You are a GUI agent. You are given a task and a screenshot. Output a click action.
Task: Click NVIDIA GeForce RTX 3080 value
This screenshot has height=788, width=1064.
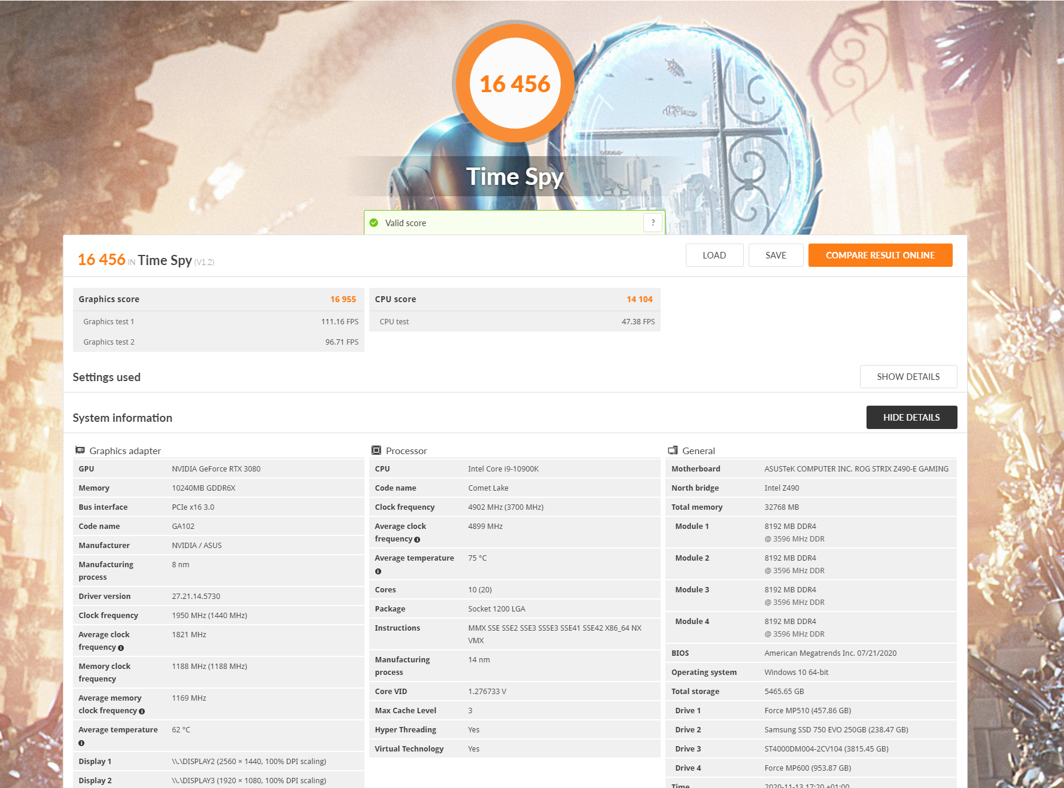pyautogui.click(x=216, y=469)
